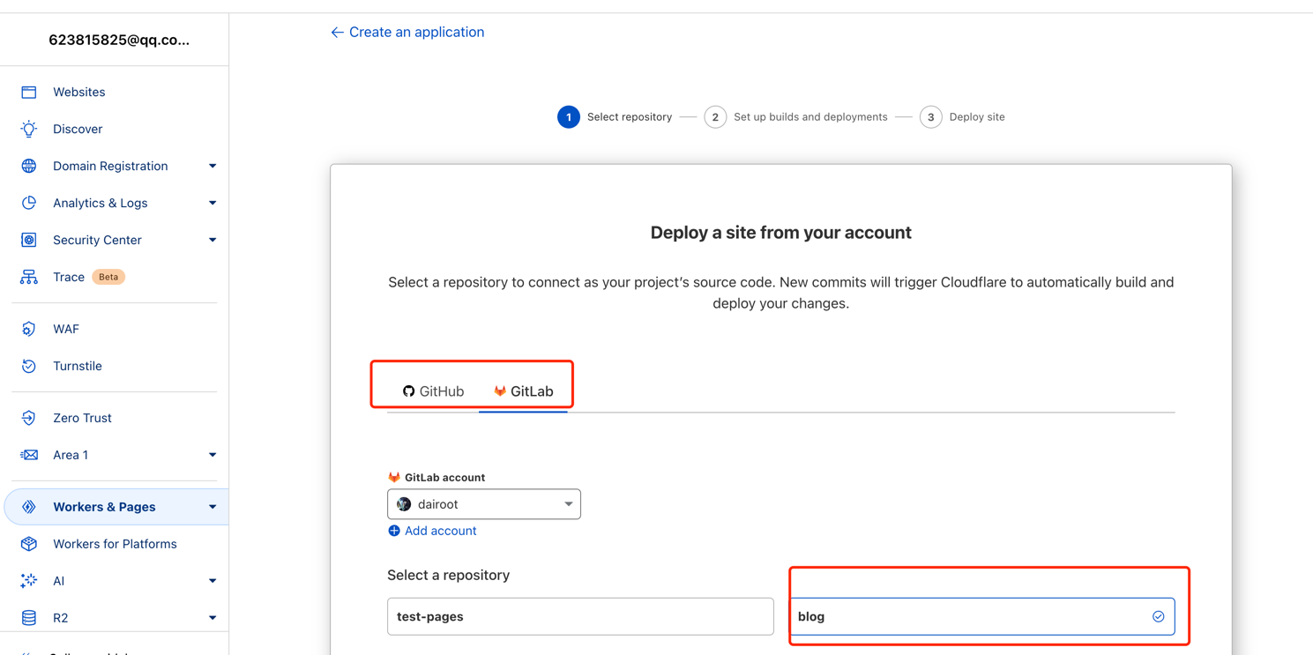Expand the AI submenu arrow
This screenshot has width=1313, height=655.
[x=213, y=581]
